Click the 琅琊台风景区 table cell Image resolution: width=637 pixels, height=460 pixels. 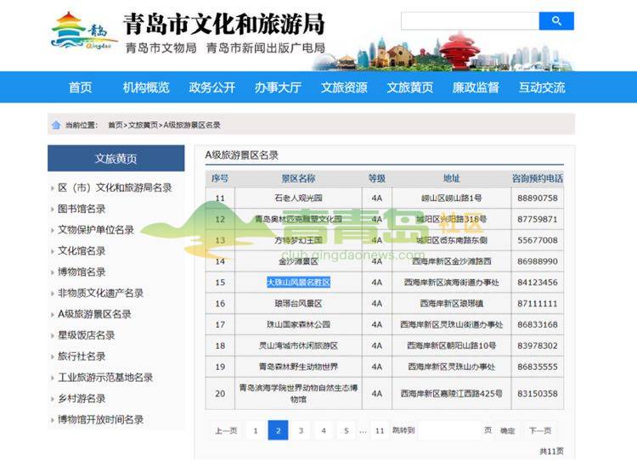pyautogui.click(x=298, y=303)
